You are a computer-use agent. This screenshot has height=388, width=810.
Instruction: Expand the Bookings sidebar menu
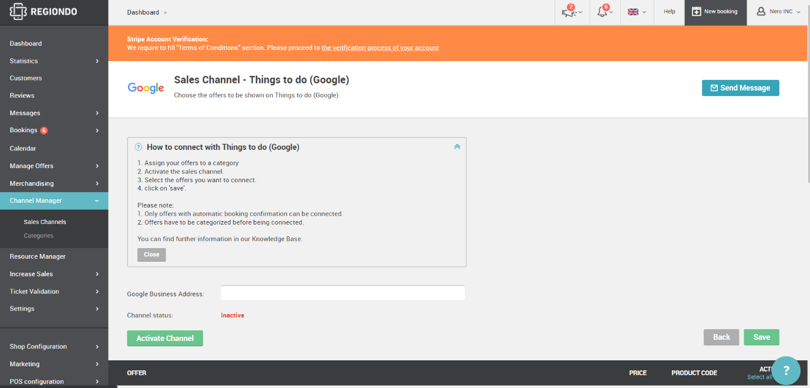pos(54,131)
